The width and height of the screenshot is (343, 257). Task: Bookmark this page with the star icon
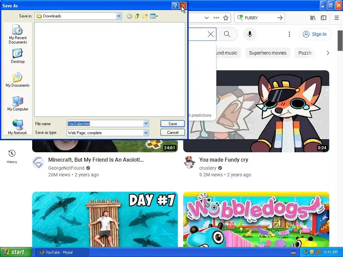coord(226,18)
